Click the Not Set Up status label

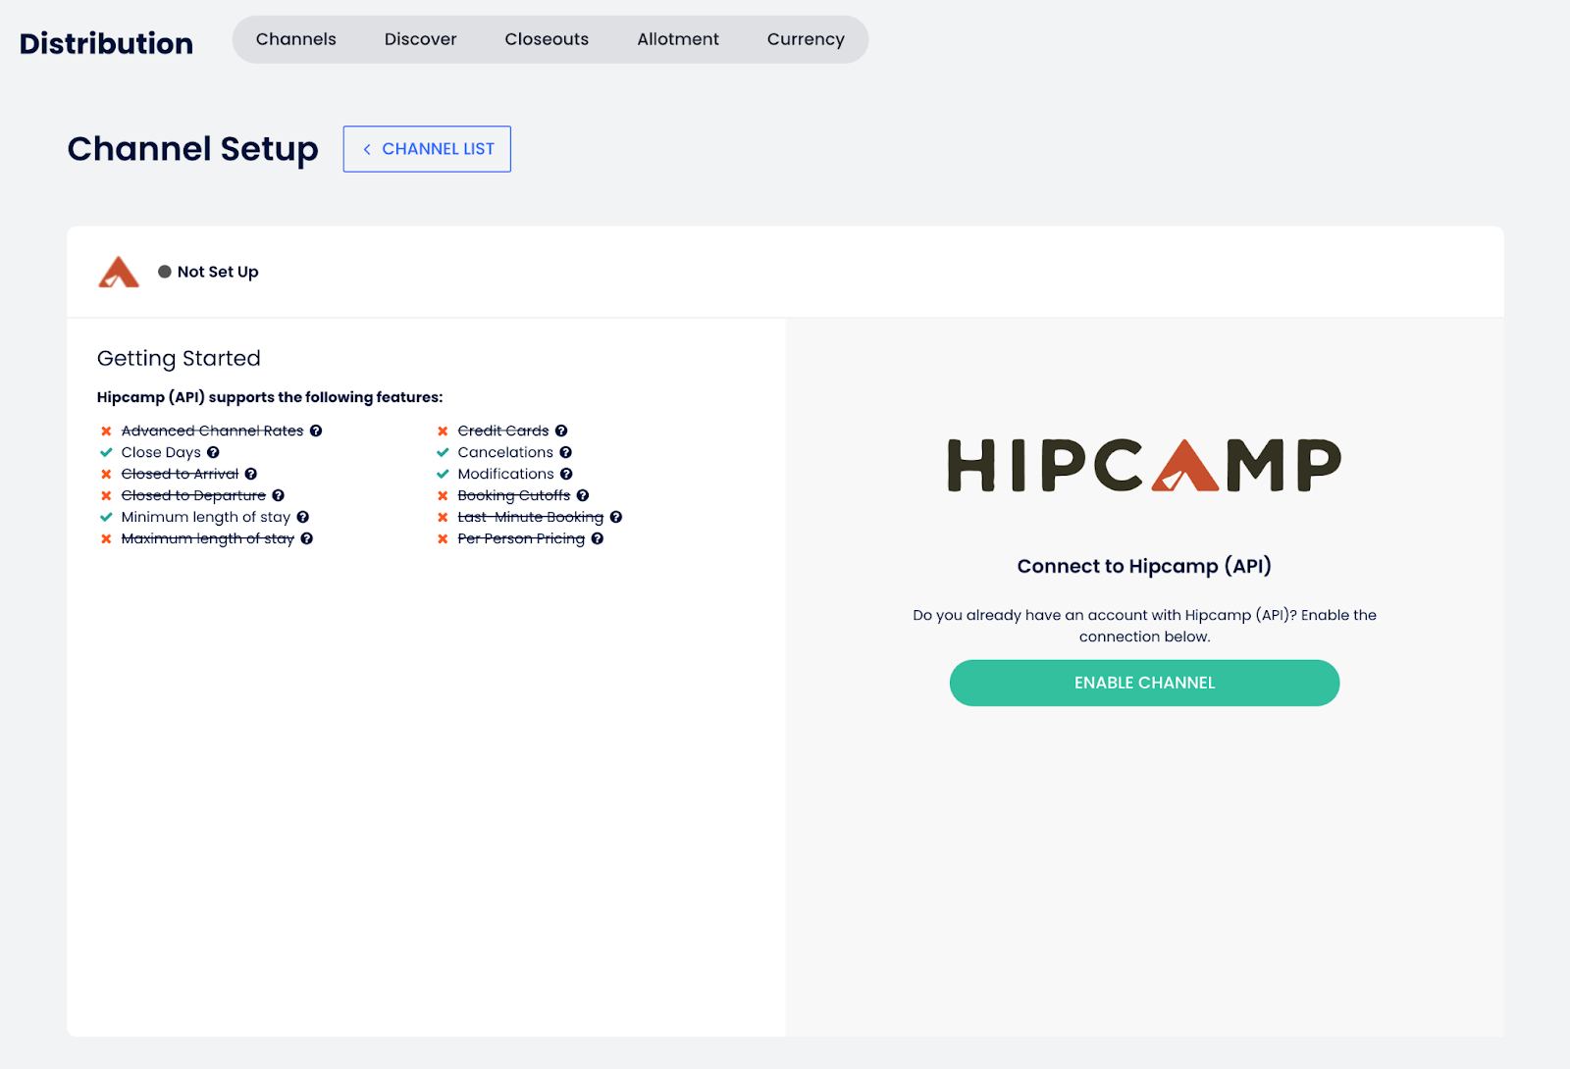[x=218, y=272]
